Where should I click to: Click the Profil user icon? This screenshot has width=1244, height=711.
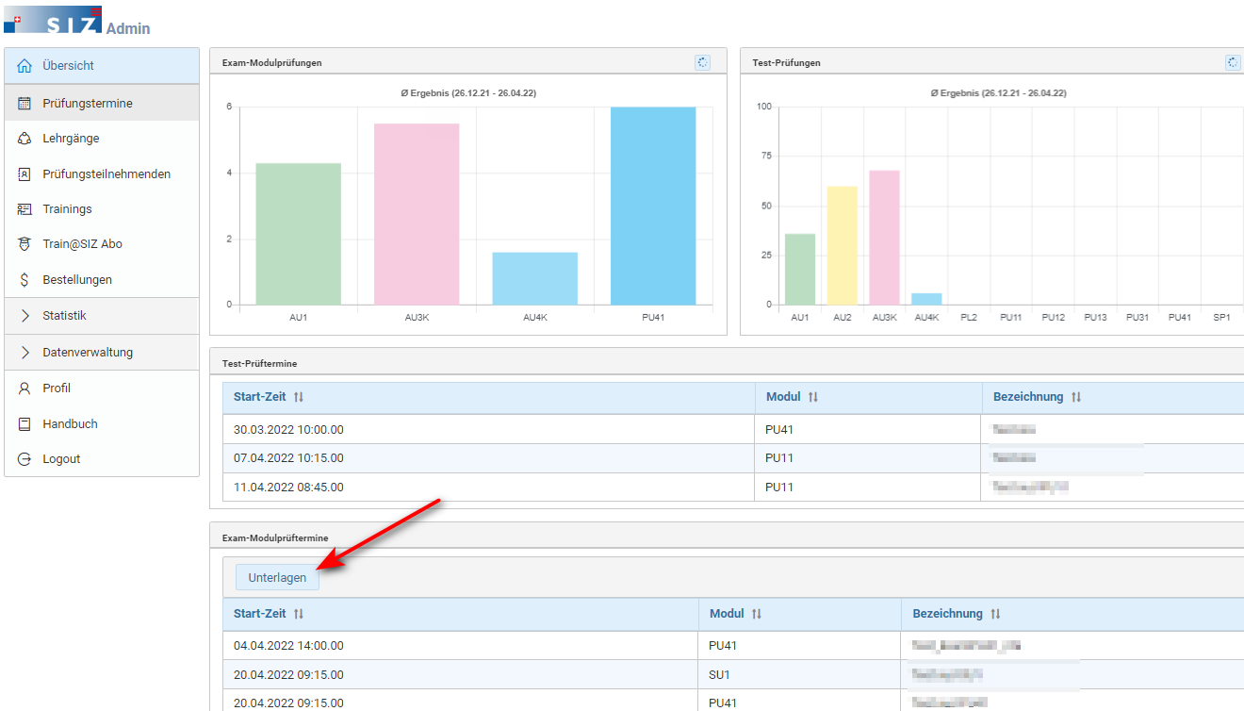click(x=25, y=389)
